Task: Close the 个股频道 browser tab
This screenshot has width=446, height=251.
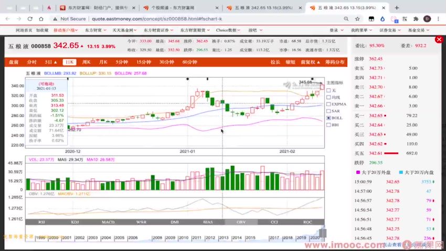Action: pos(217,8)
